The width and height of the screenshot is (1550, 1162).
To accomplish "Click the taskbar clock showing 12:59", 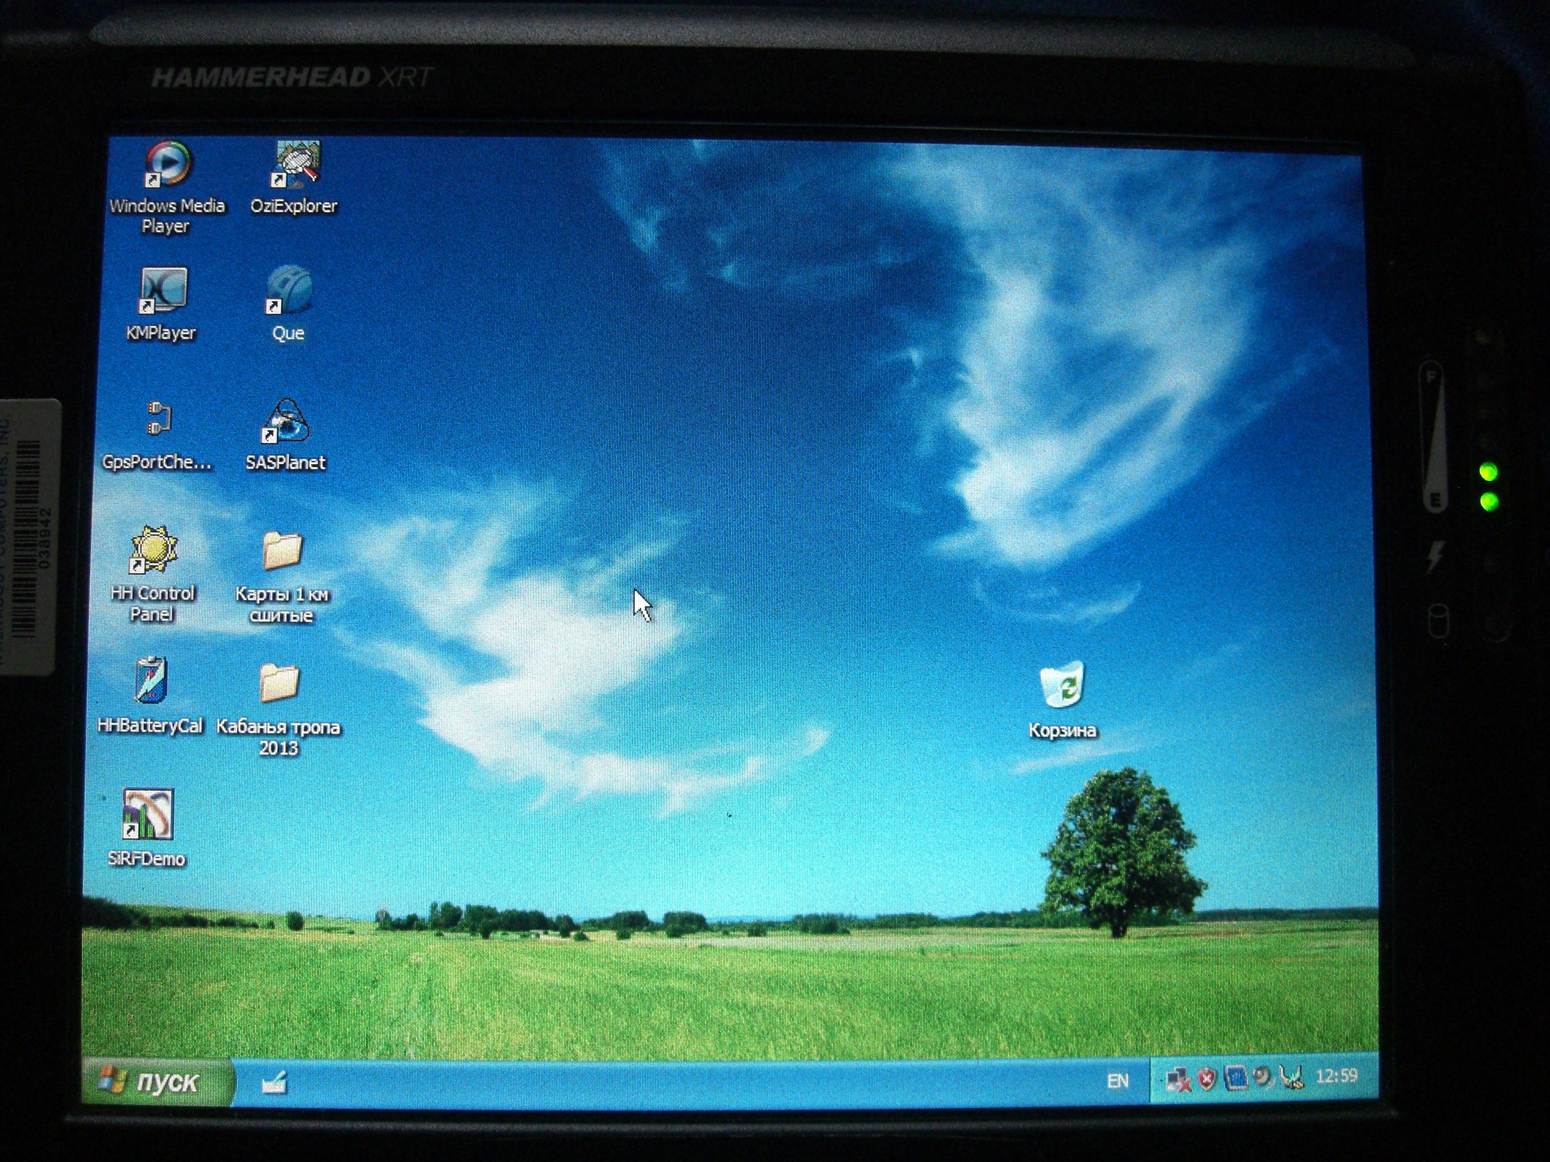I will [x=1336, y=1076].
